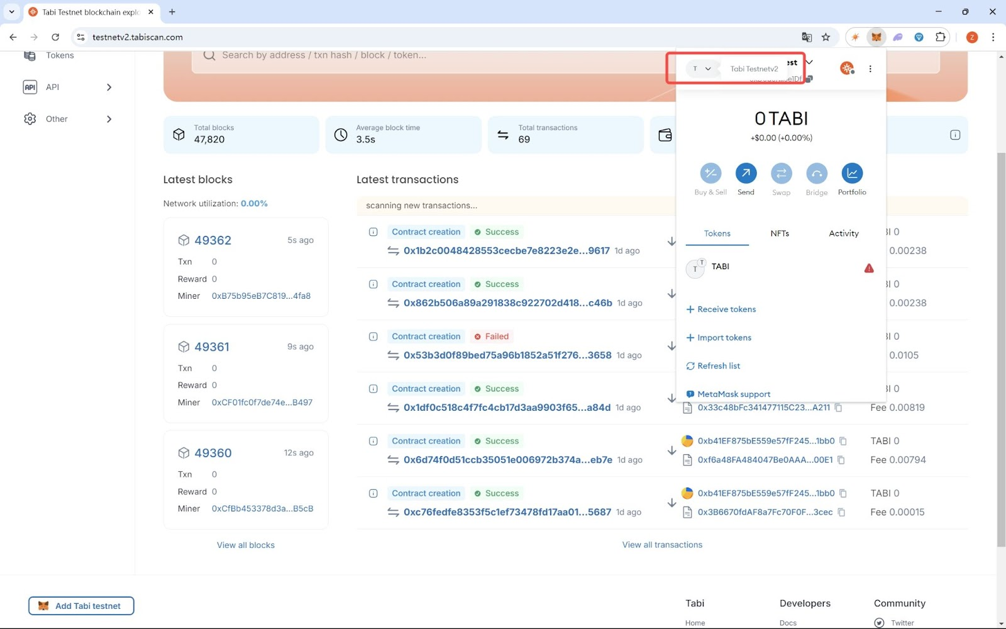The image size is (1006, 629).
Task: Switch to the MetaMask NFTs tab
Action: (780, 233)
